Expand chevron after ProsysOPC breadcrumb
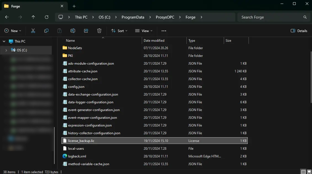Screen dimensions: 312x174 pyautogui.click(x=180, y=17)
